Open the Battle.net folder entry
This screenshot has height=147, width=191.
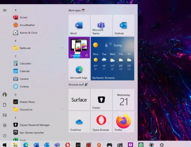(x=38, y=48)
